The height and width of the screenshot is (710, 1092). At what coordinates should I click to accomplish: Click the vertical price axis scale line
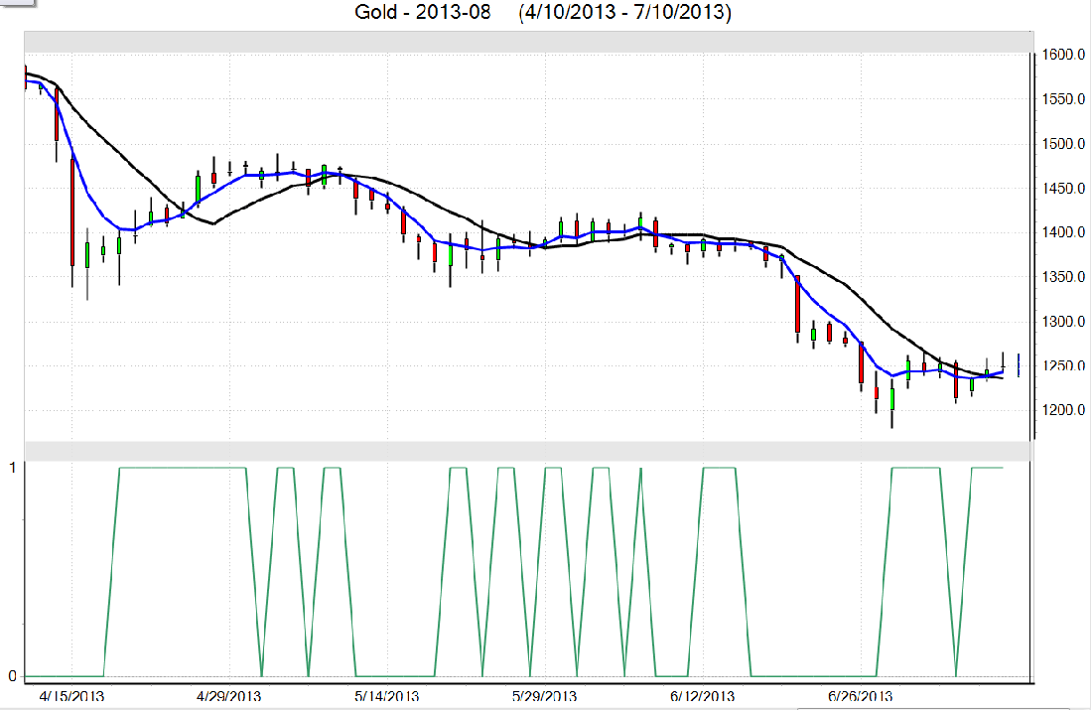pos(1033,248)
